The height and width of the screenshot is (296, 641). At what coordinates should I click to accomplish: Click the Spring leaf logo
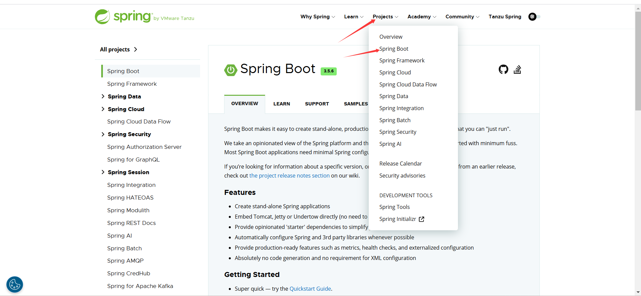pyautogui.click(x=102, y=17)
